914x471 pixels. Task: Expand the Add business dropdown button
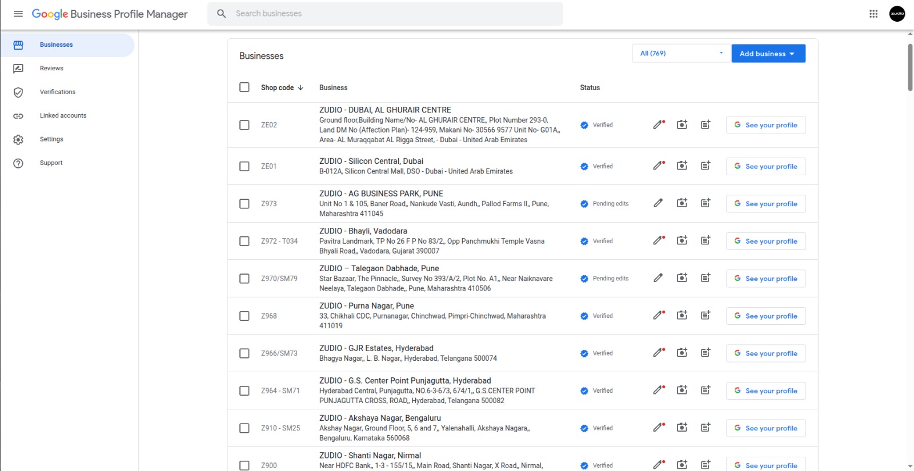tap(768, 54)
